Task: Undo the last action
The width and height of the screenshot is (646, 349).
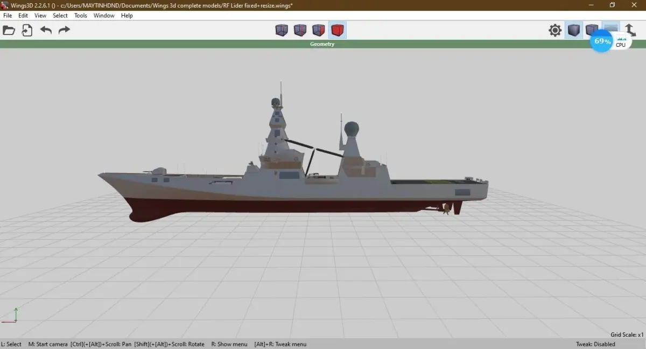Action: click(46, 30)
